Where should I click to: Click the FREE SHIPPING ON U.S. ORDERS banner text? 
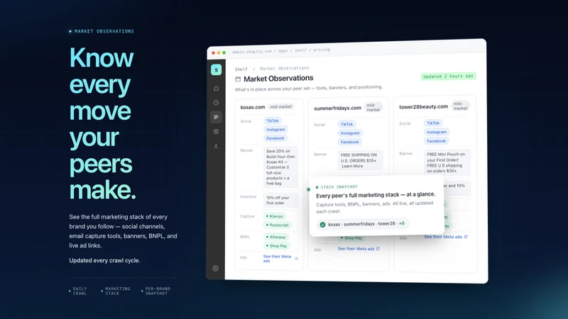point(360,161)
